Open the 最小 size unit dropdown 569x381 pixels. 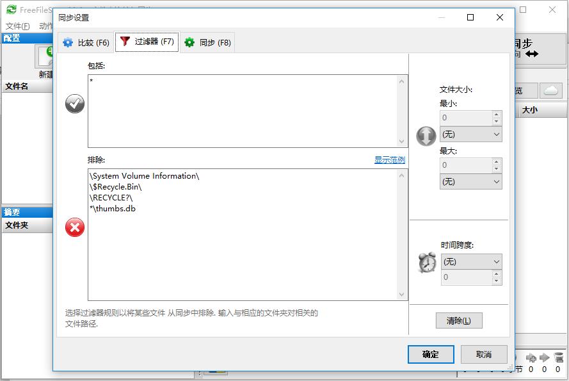pyautogui.click(x=471, y=134)
